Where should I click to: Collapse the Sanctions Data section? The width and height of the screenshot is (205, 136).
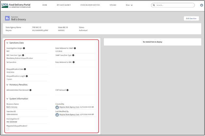click(x=7, y=43)
